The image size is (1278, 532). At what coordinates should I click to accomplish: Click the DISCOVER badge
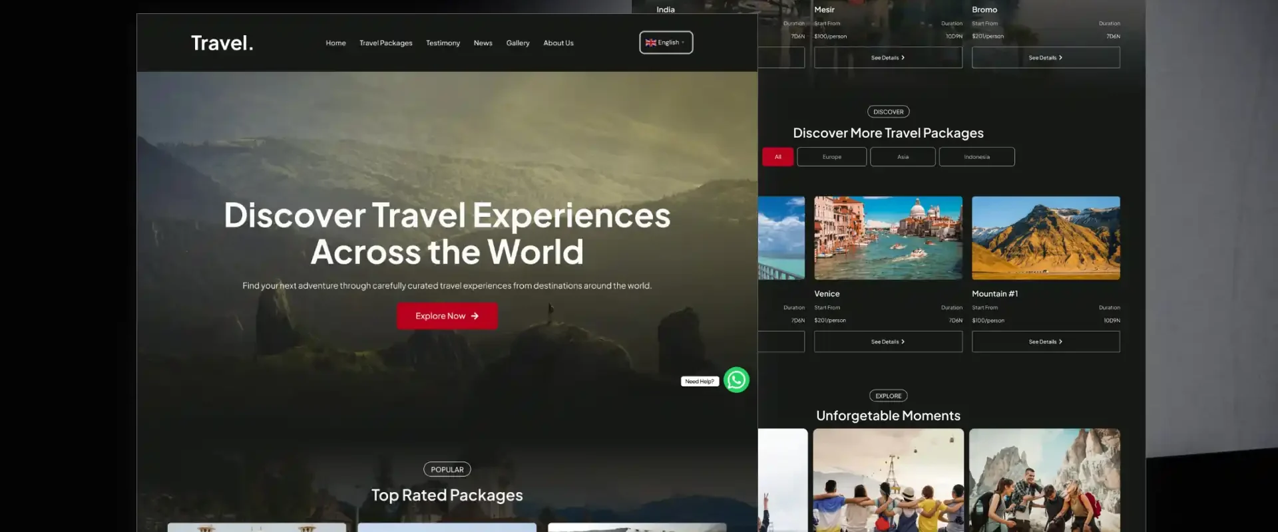pyautogui.click(x=888, y=112)
